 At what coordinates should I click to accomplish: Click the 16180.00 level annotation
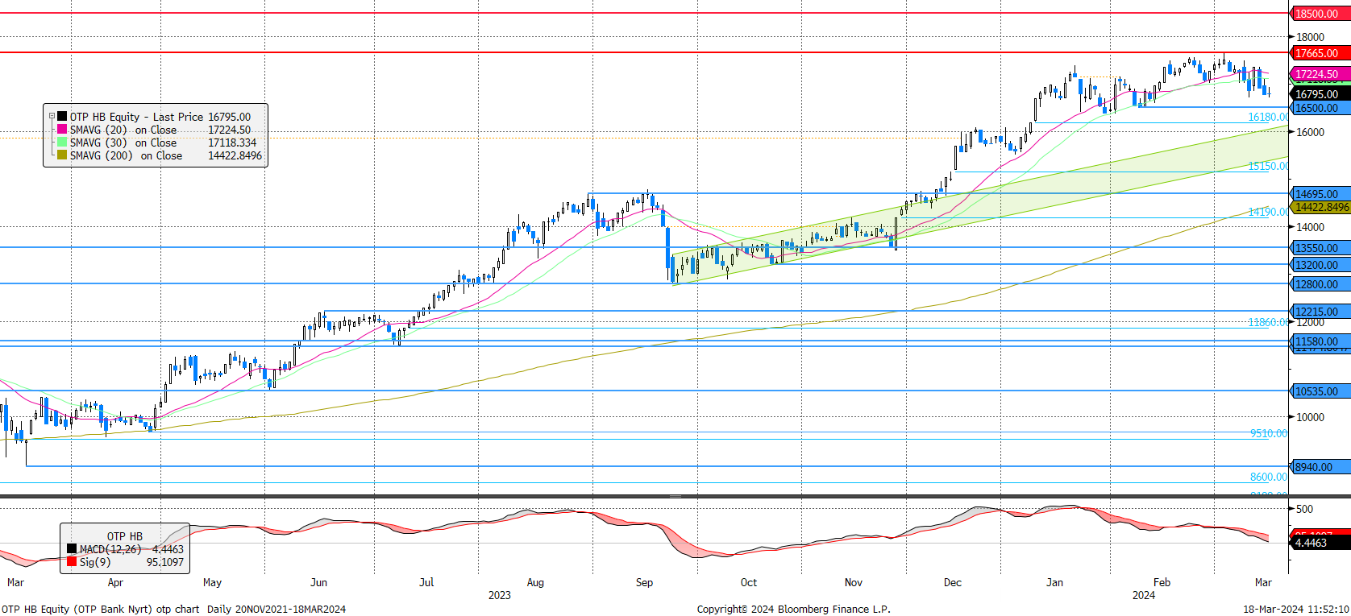1268,117
